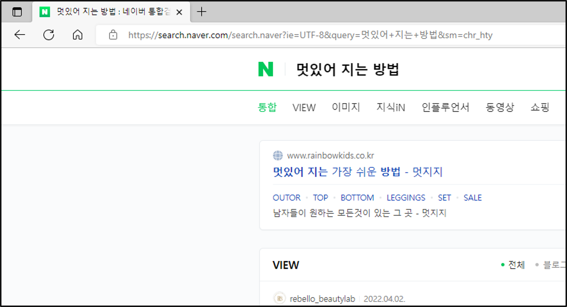This screenshot has height=307, width=567.
Task: Click the www.rainbowkids.co.kr site address
Action: 331,156
